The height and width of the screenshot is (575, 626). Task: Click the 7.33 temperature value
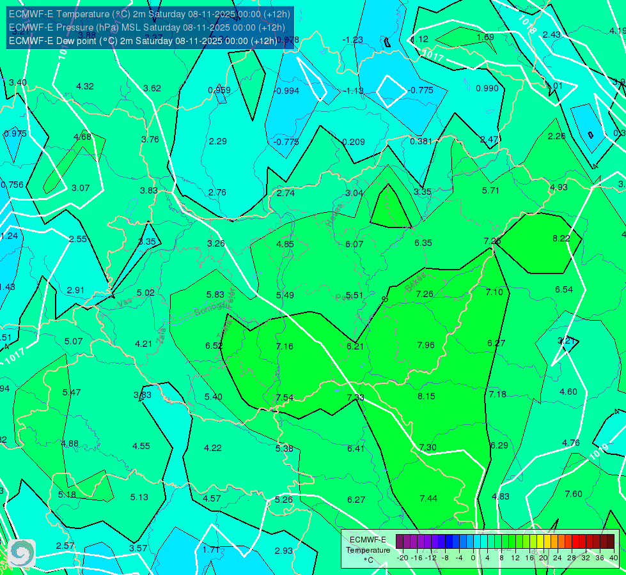(x=356, y=397)
